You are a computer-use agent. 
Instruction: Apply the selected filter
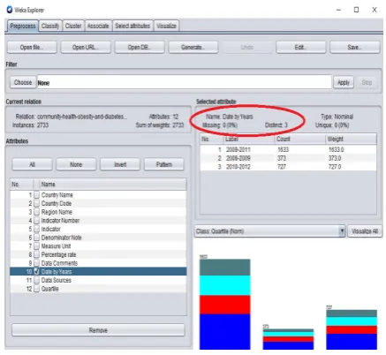344,82
